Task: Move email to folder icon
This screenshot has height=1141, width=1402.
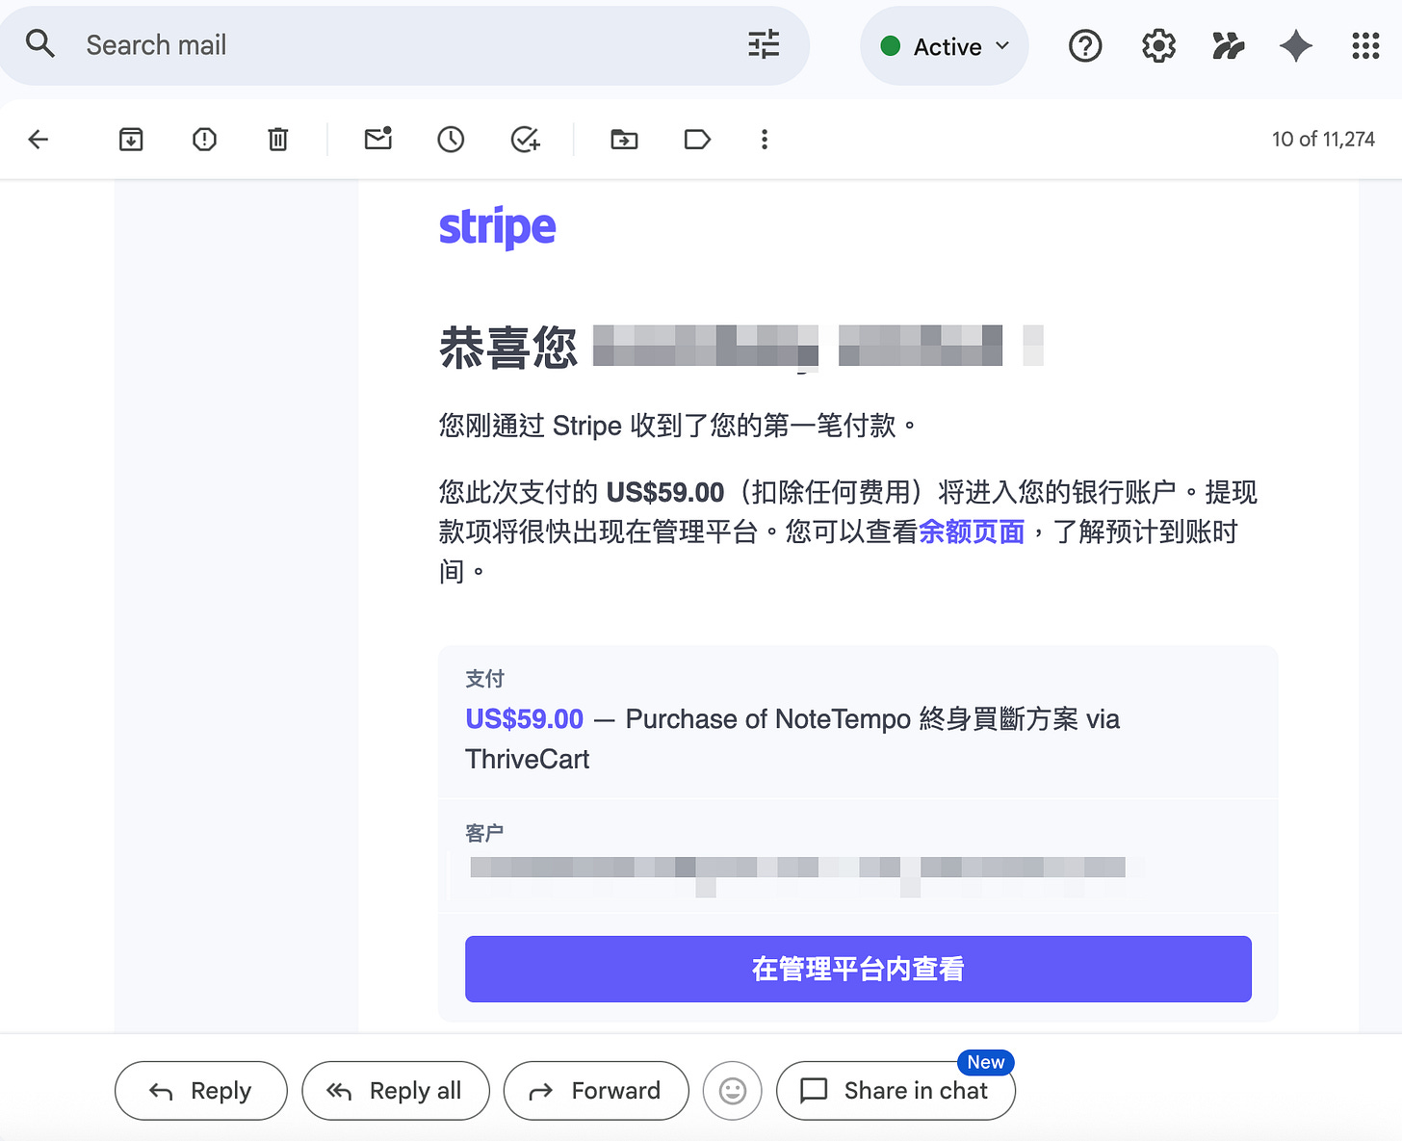Action: tap(624, 140)
